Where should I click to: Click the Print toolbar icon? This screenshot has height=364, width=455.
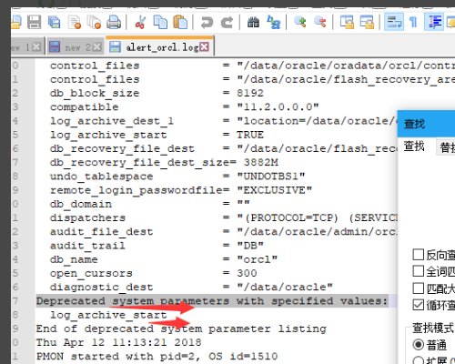click(114, 22)
